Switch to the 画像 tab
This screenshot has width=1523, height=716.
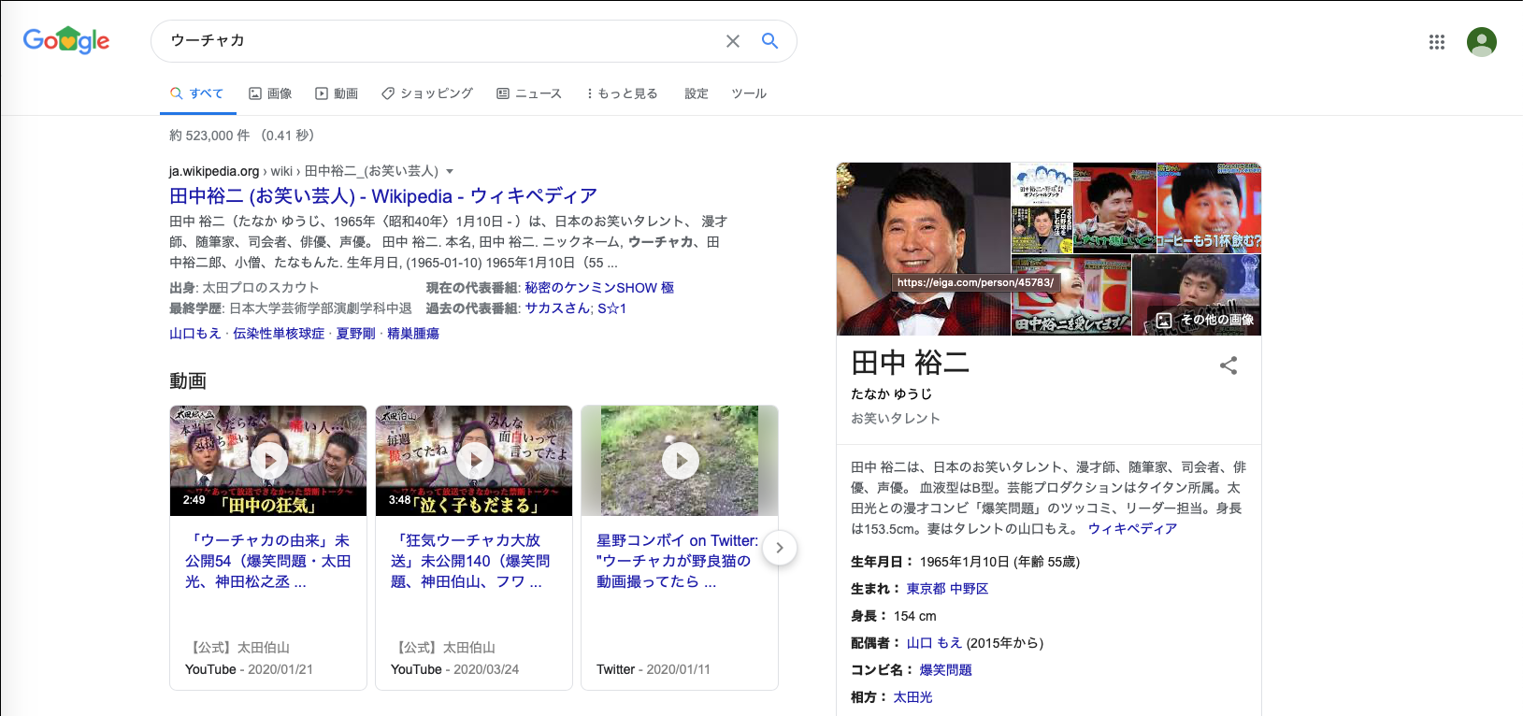pyautogui.click(x=270, y=93)
